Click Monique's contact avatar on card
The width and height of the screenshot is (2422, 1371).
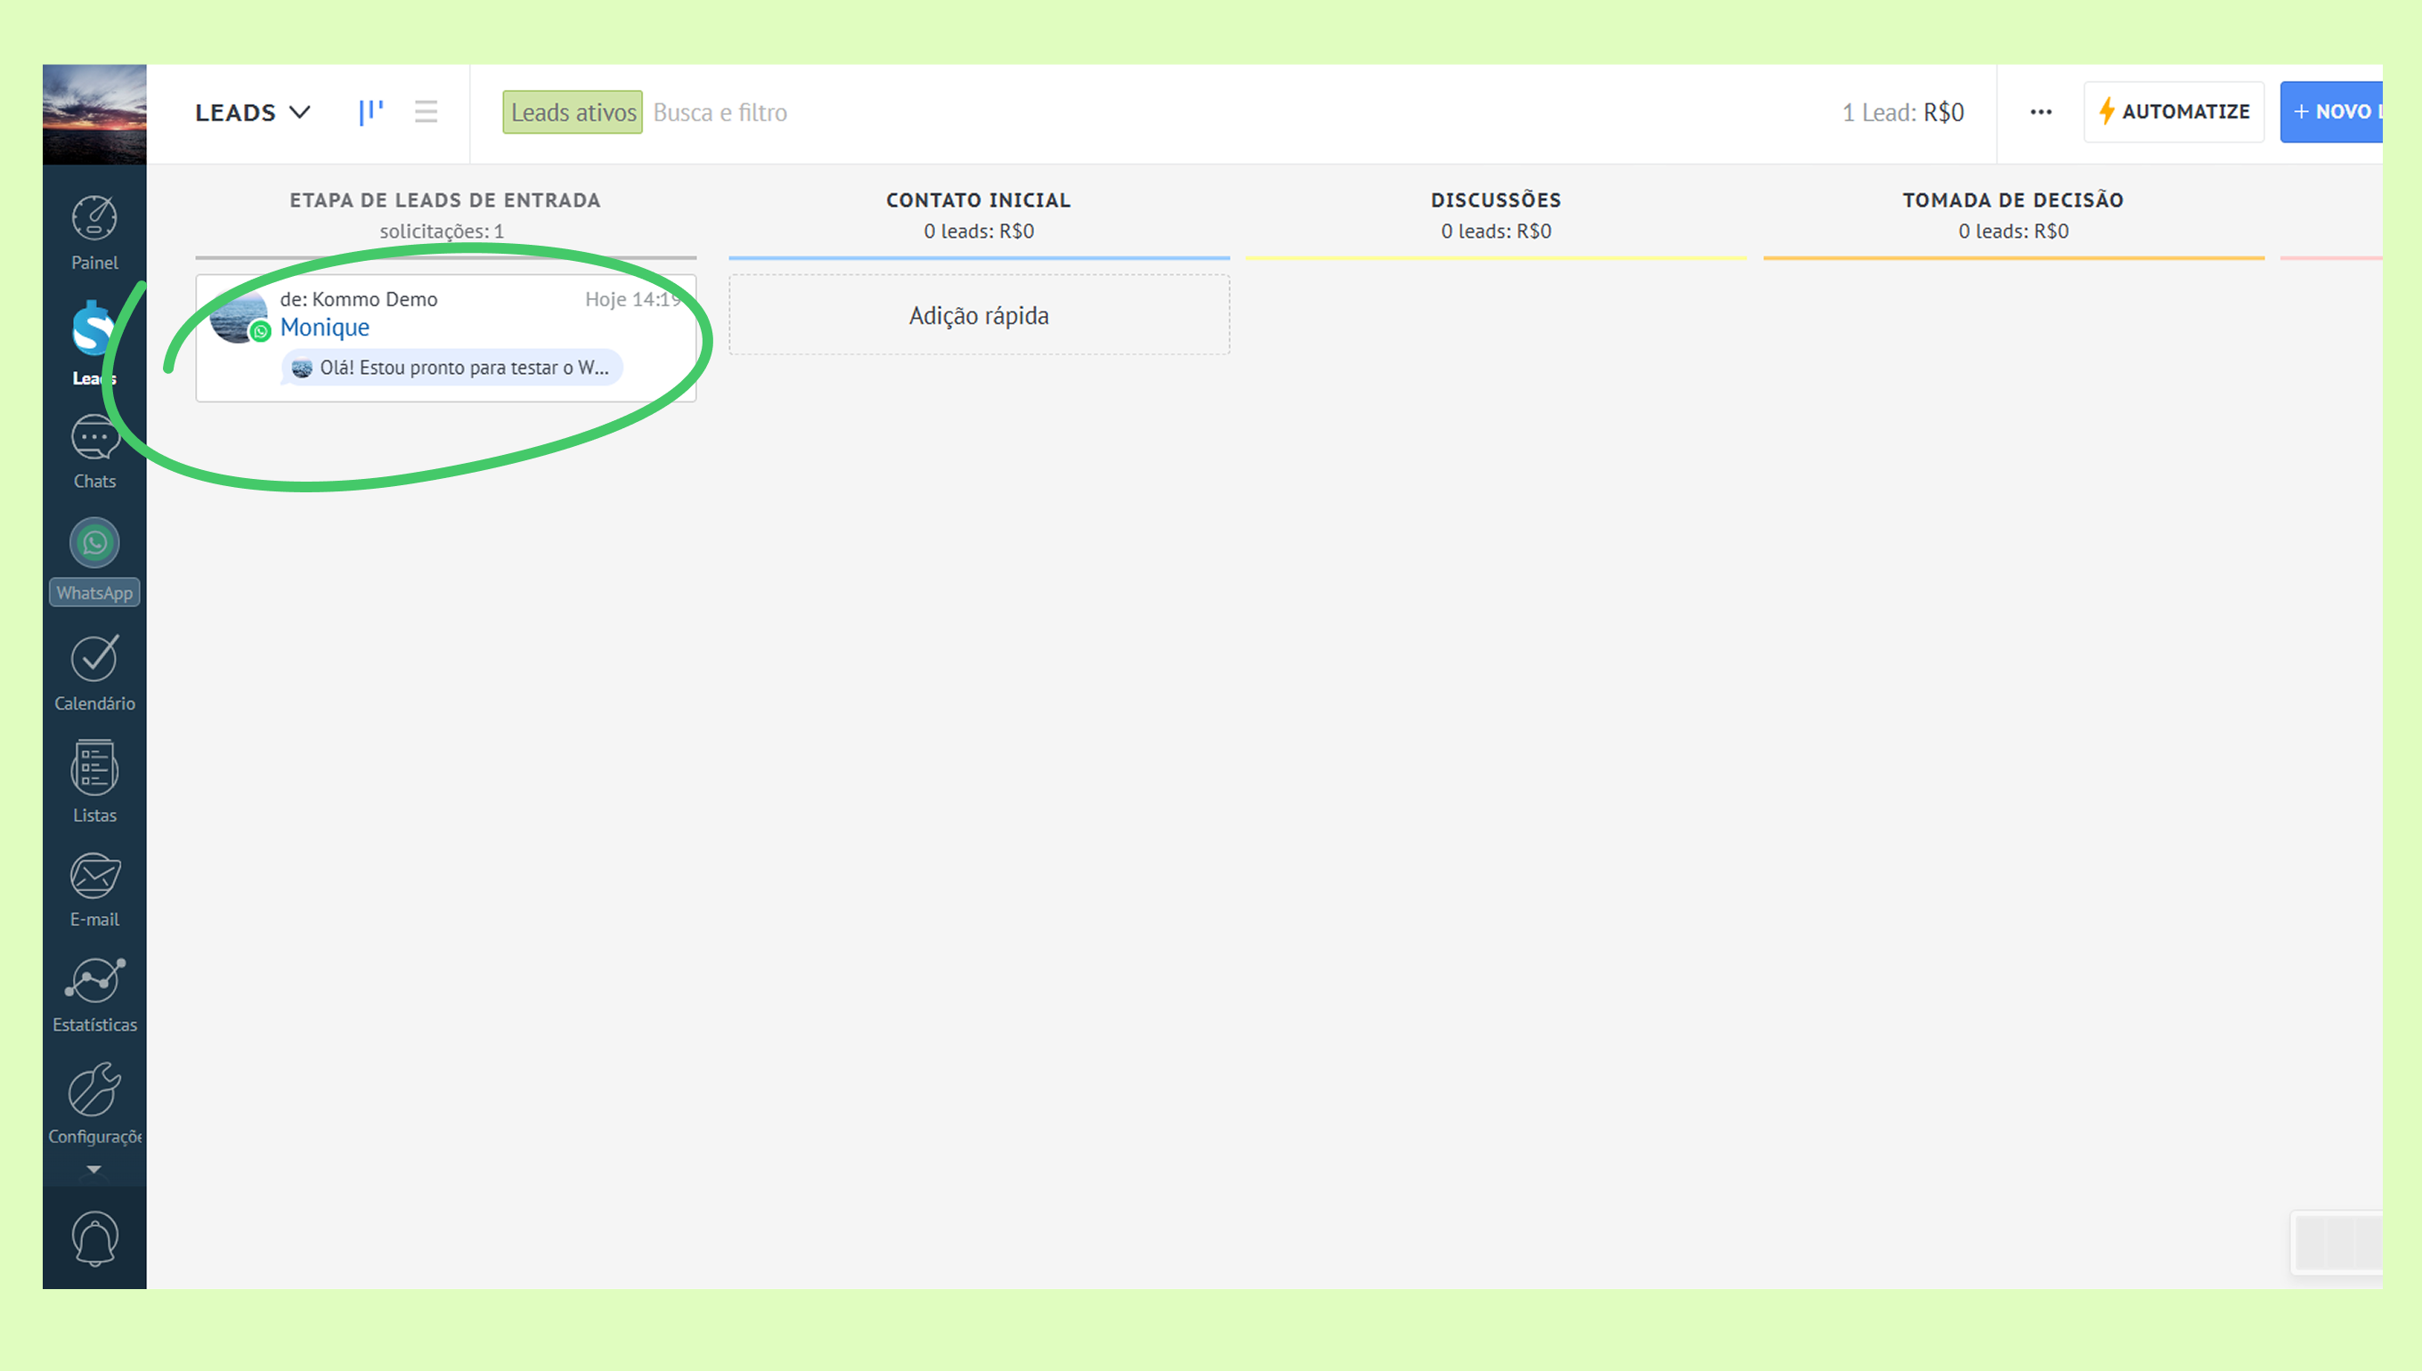(239, 317)
